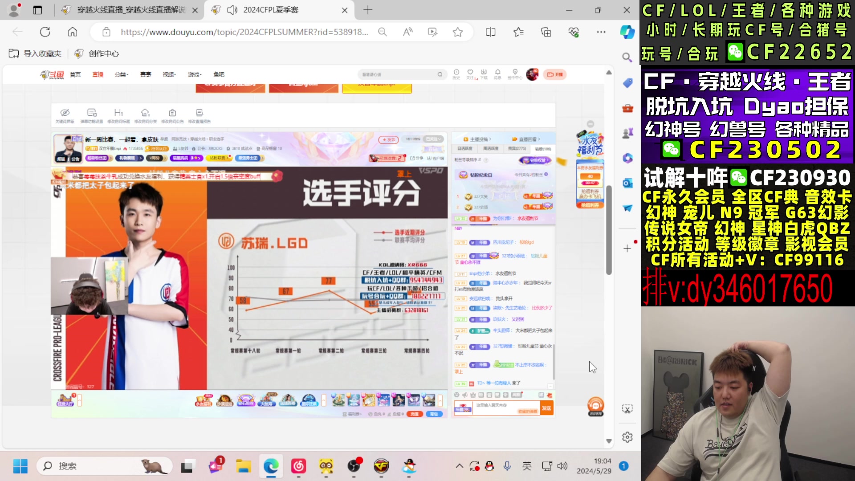Go to browser home page
This screenshot has height=481, width=855.
click(x=73, y=32)
